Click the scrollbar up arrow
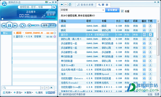Screen dimensions: 161x97 tap(158, 21)
